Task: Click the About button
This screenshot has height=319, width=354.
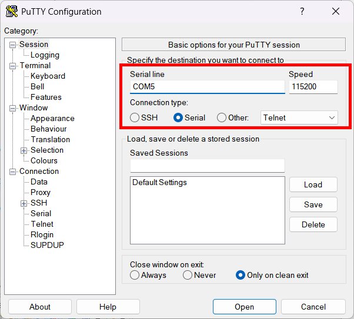Action: pyautogui.click(x=40, y=307)
